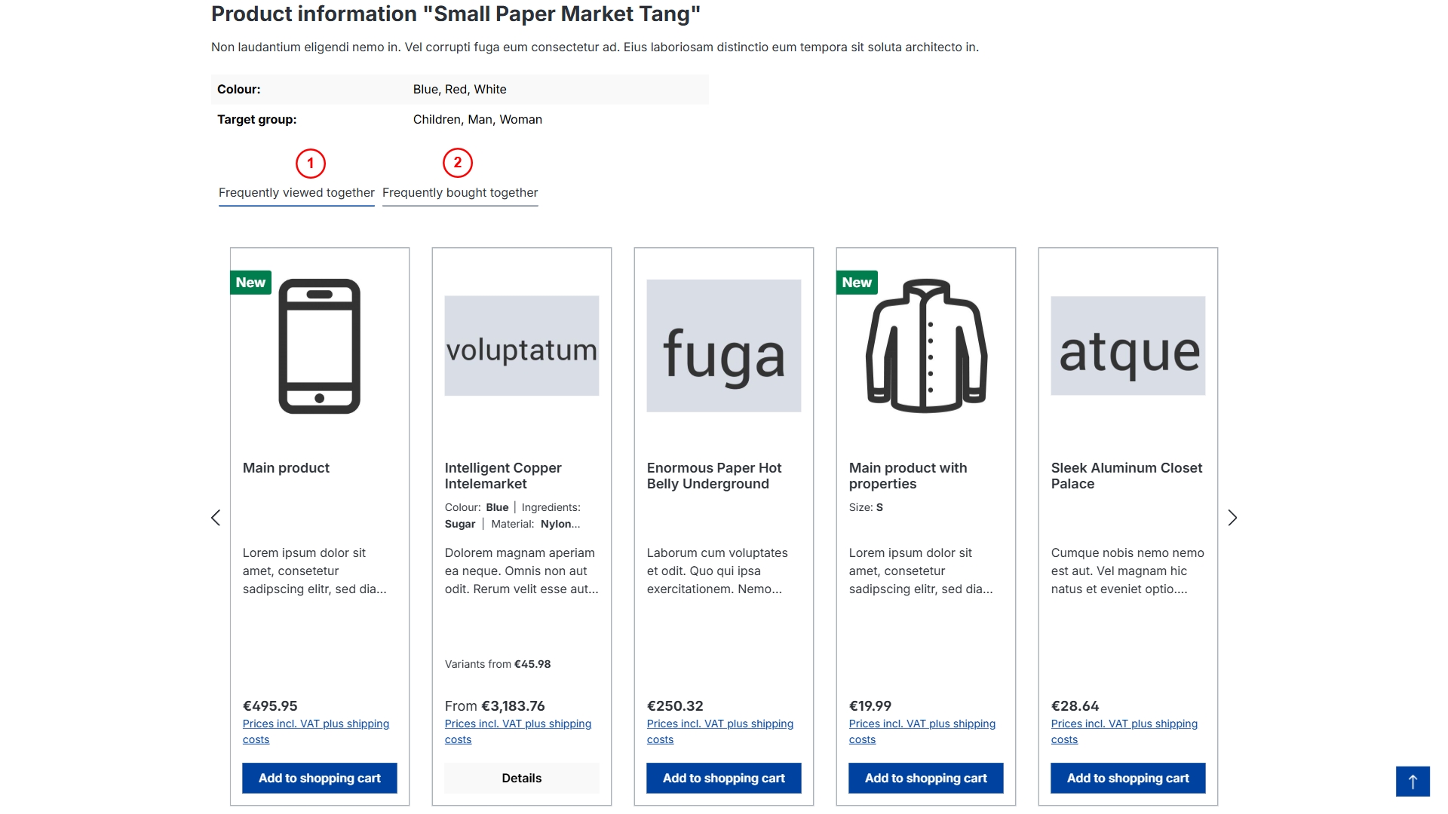Click the smartphone image of Main product

pos(319,346)
